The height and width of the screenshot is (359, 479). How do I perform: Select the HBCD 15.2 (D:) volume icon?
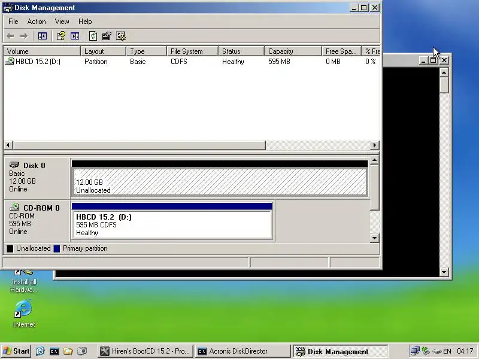pyautogui.click(x=10, y=62)
